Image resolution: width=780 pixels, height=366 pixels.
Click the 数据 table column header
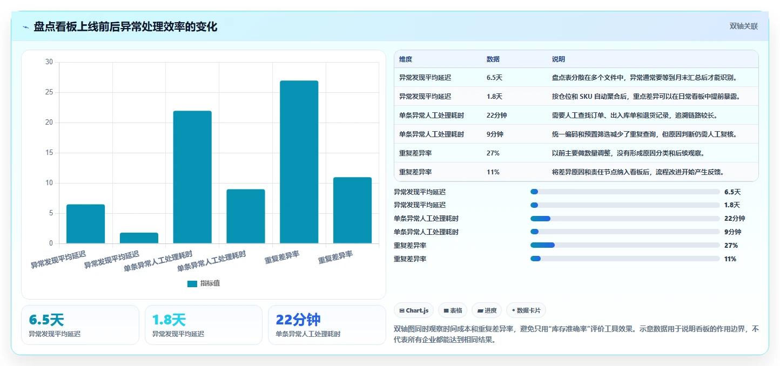pyautogui.click(x=493, y=59)
